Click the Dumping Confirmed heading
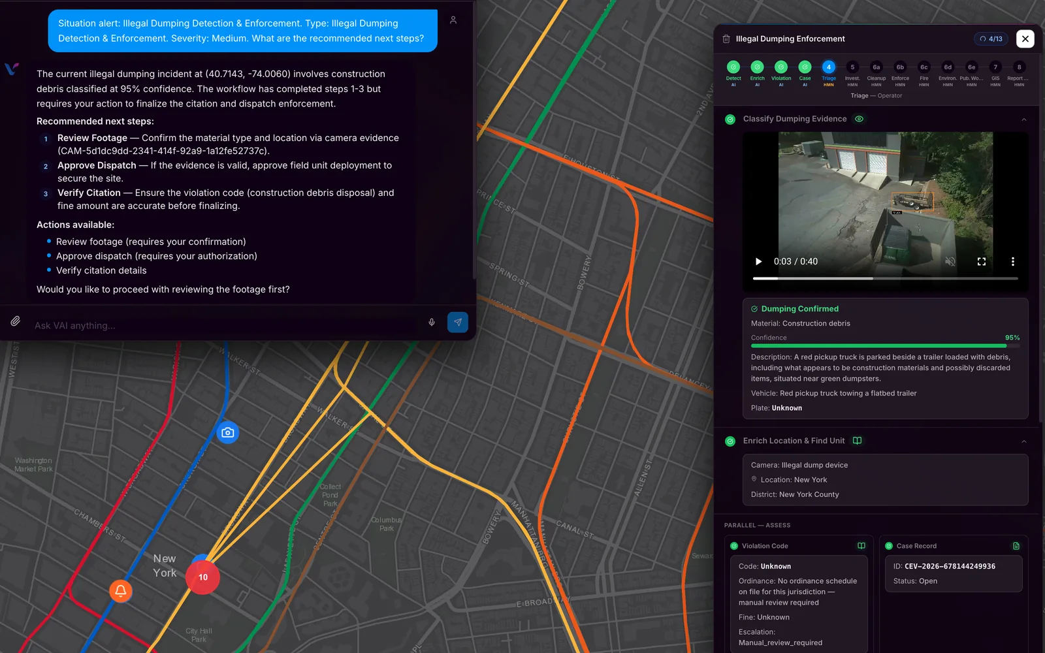 [x=799, y=309]
